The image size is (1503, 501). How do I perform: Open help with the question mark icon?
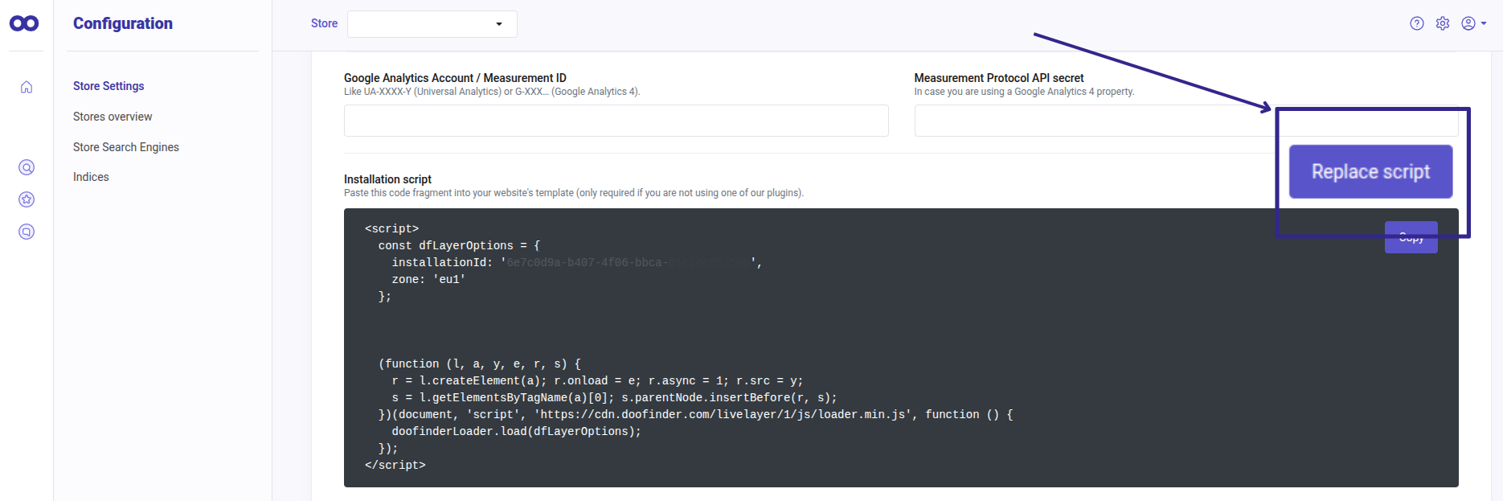(x=1417, y=23)
